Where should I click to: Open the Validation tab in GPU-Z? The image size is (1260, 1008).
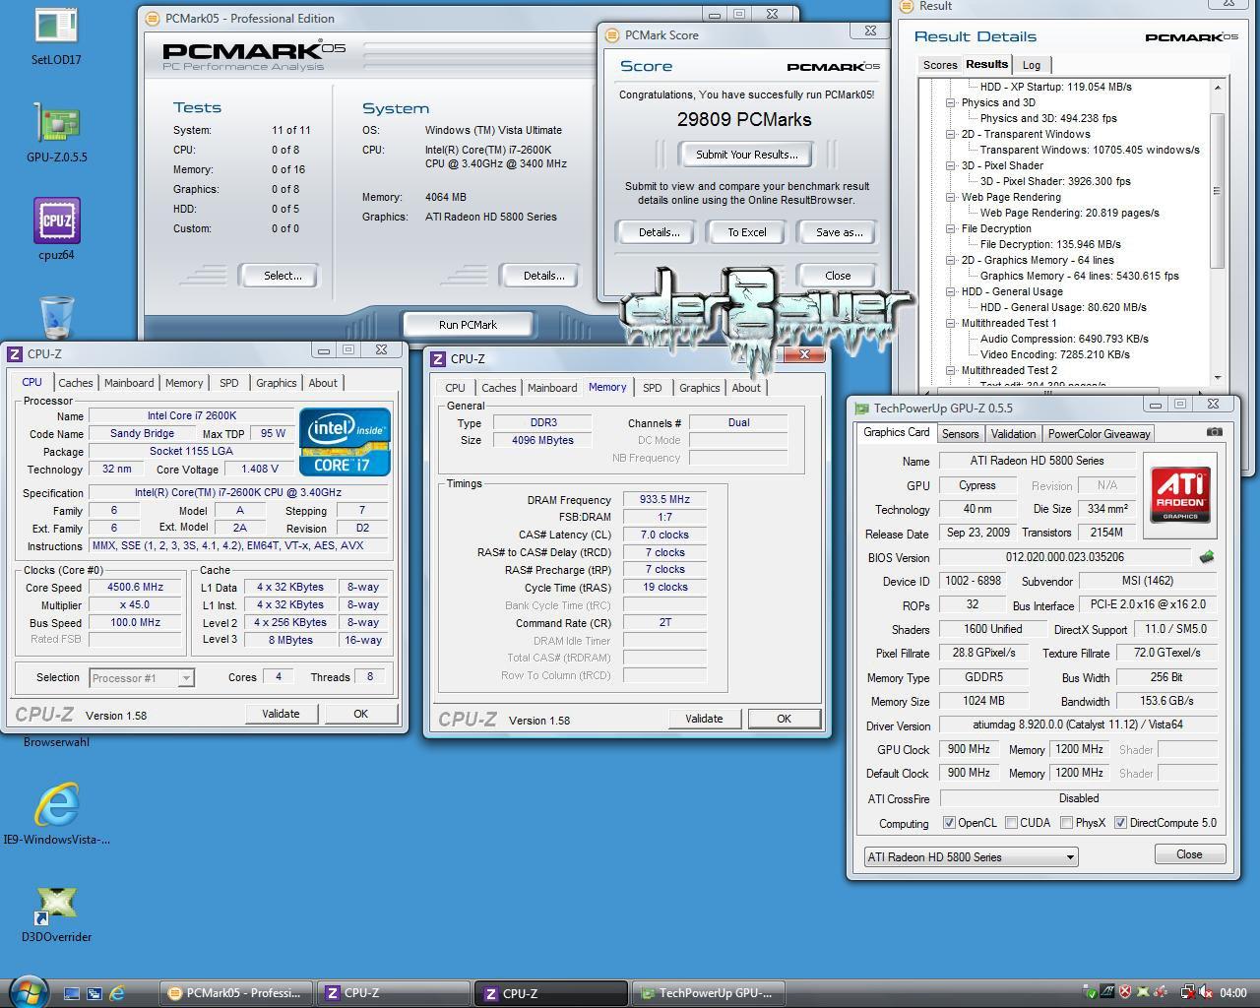pos(1013,434)
